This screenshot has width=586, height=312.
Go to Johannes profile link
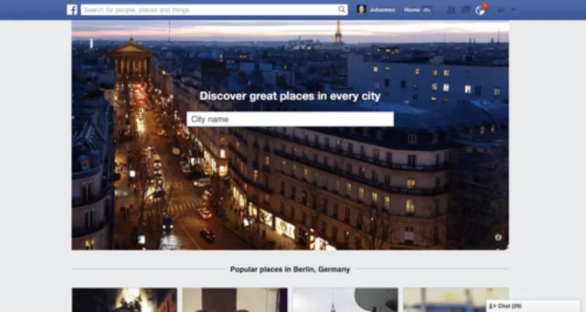pos(382,10)
